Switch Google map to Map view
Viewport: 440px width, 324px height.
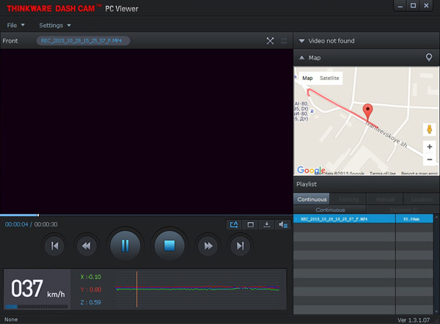pos(307,78)
